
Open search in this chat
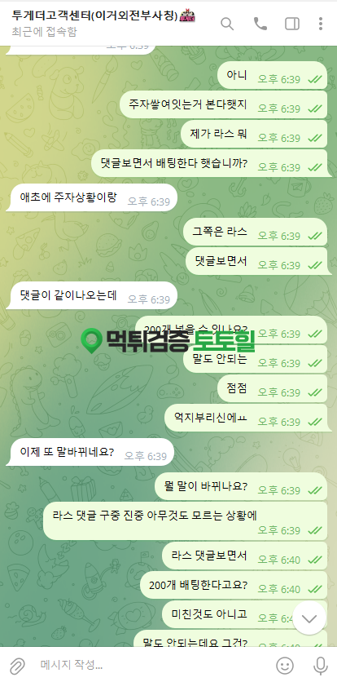227,24
